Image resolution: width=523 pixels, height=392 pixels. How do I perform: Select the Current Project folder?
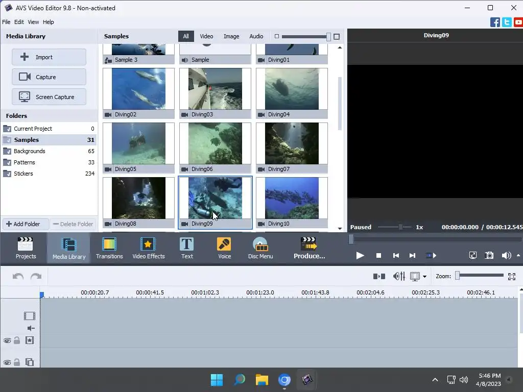[x=49, y=129]
